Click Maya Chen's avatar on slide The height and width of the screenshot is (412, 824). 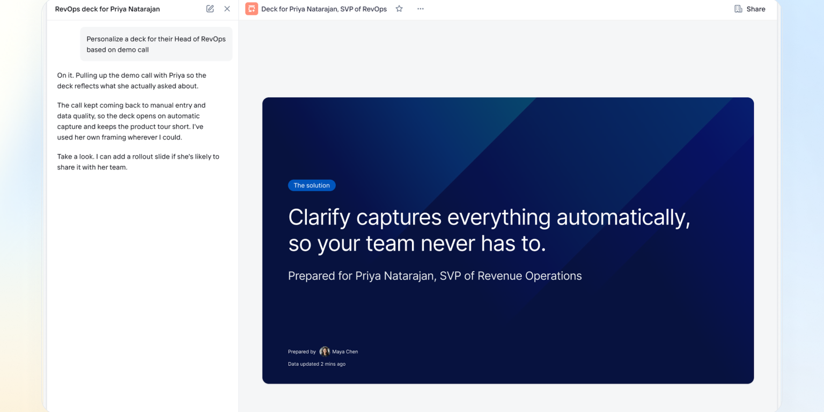pos(325,351)
